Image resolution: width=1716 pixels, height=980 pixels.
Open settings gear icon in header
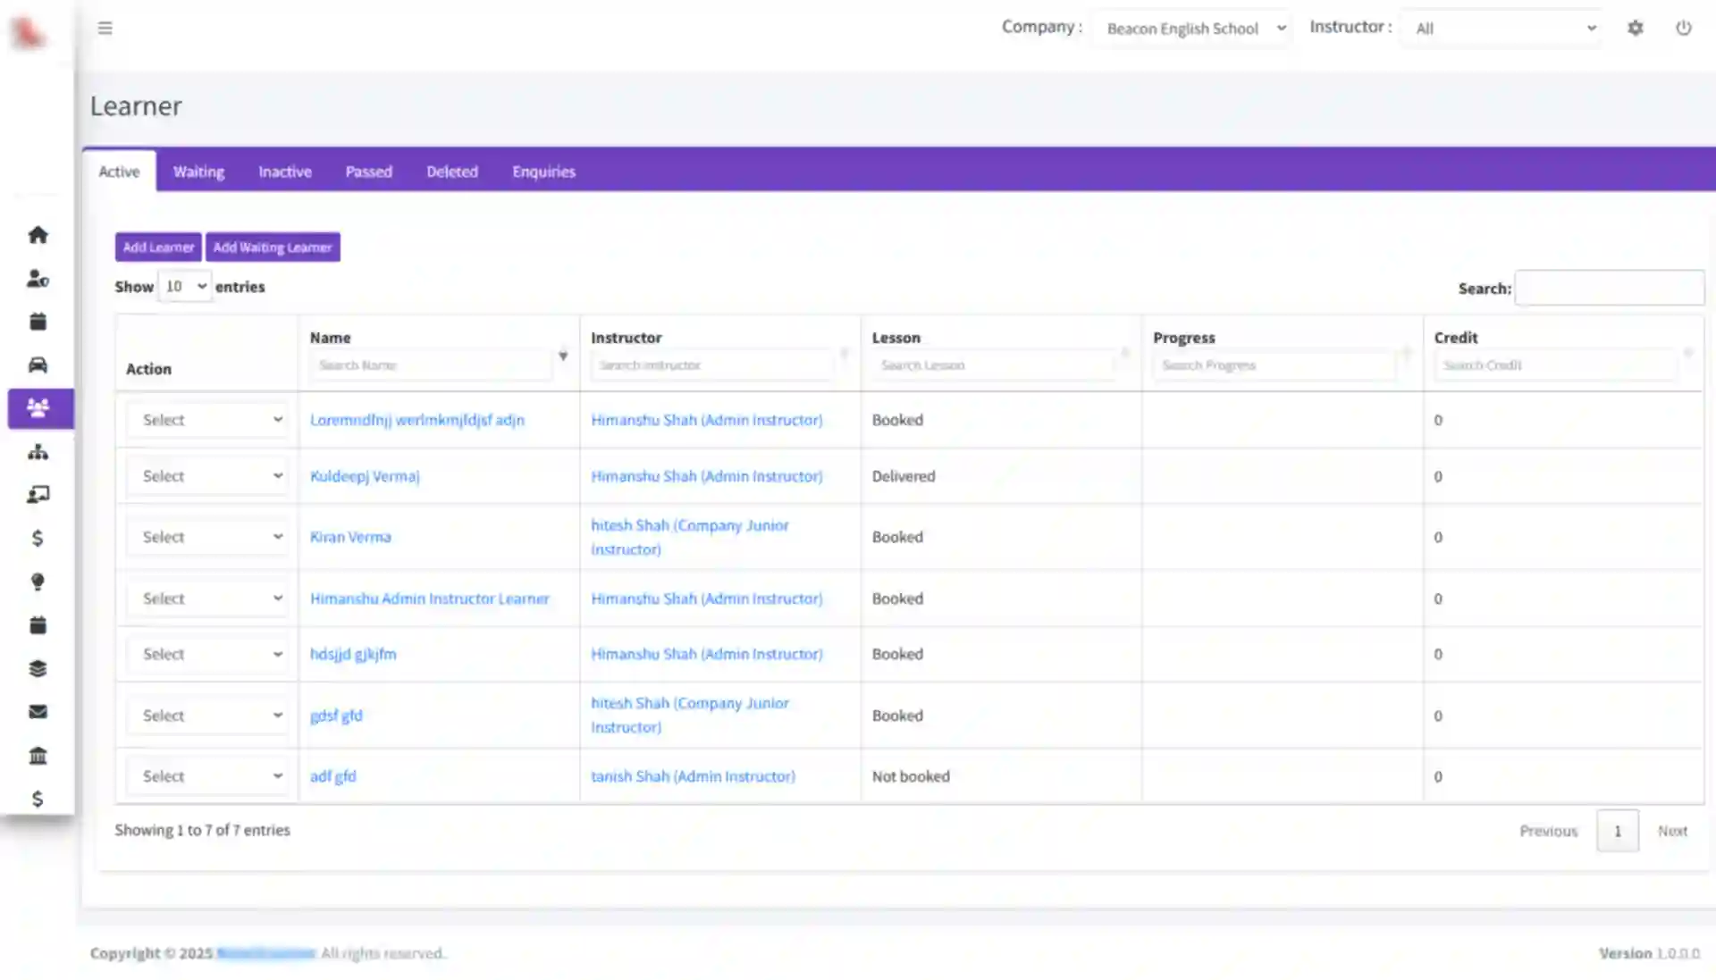[1635, 29]
